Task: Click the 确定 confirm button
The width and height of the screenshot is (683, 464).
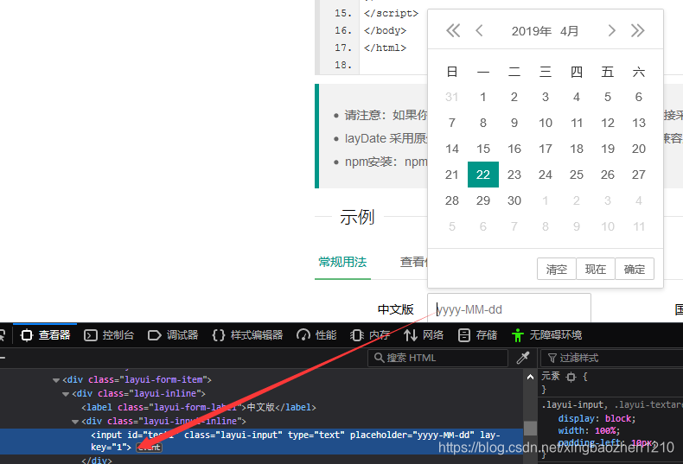Action: 635,269
